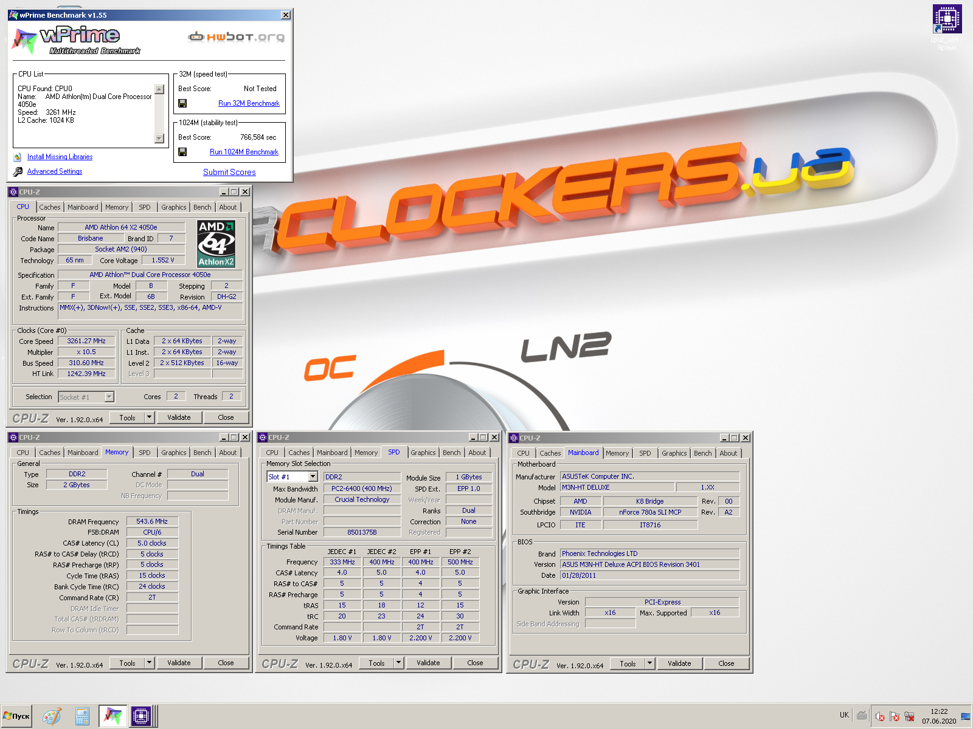This screenshot has width=973, height=729.
Task: Expand Tools arrow in the Memory tab window
Action: coord(149,663)
